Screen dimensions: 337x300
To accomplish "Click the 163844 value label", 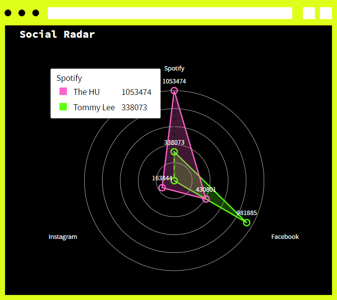I will tap(162, 178).
